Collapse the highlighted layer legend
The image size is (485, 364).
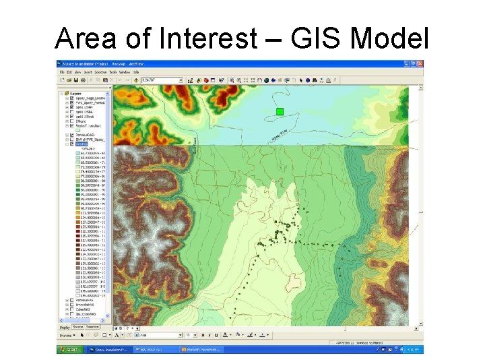click(x=67, y=144)
